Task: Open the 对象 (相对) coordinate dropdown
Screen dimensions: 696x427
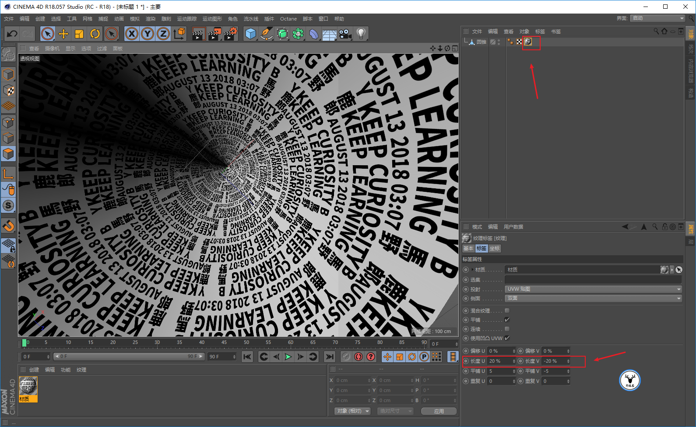Action: (352, 411)
